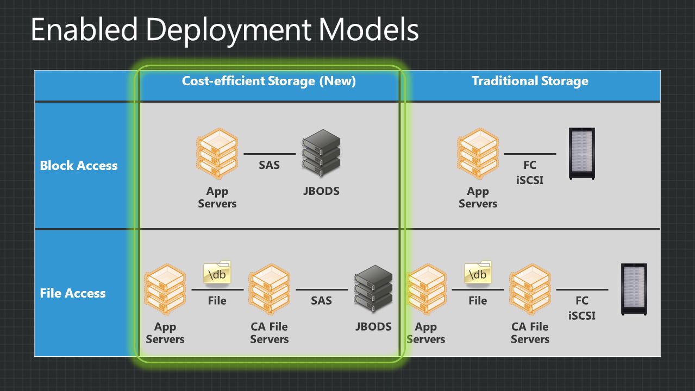Screen dimensions: 695x391
Task: Click the App Servers icon in Traditional File Access cell
Action: [426, 289]
